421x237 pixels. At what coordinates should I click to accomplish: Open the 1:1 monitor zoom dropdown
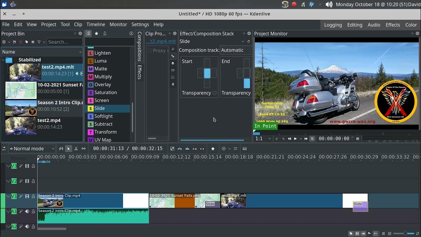[x=263, y=139]
